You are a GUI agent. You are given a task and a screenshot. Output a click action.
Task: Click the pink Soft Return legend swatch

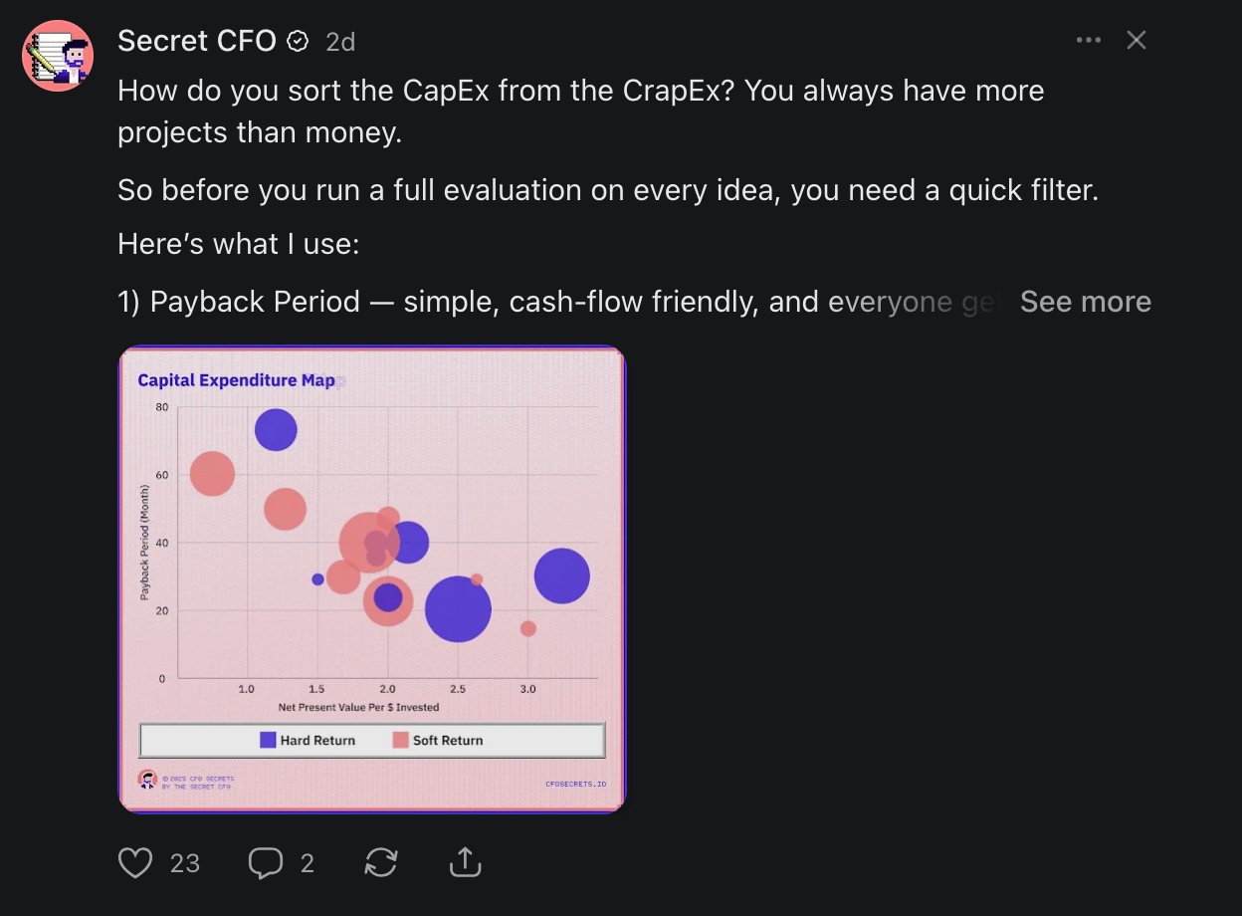pyautogui.click(x=401, y=740)
